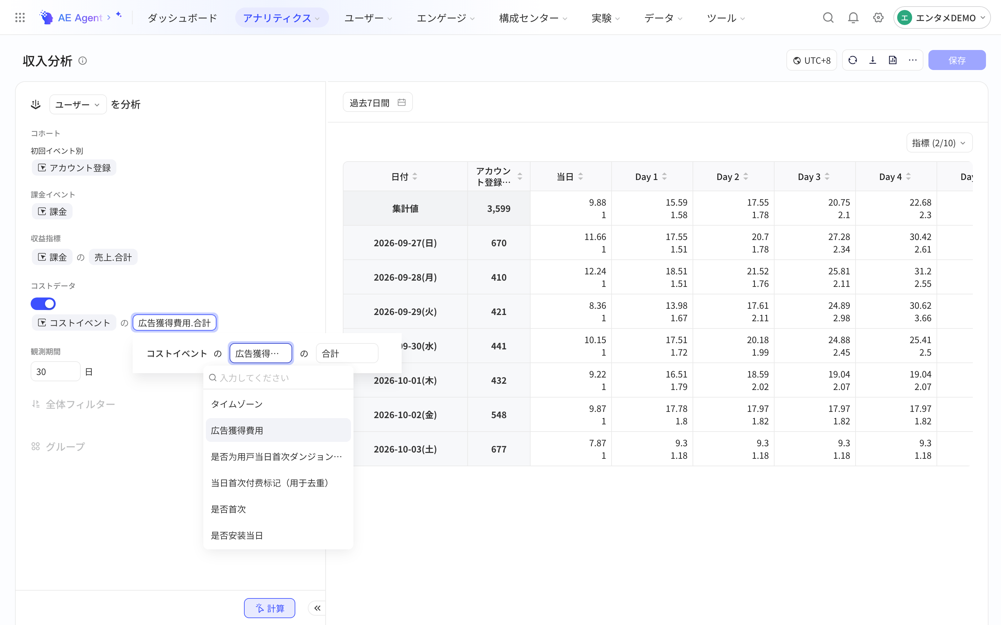Viewport: 1001px width, 625px height.
Task: Click the report chart document icon
Action: point(893,60)
